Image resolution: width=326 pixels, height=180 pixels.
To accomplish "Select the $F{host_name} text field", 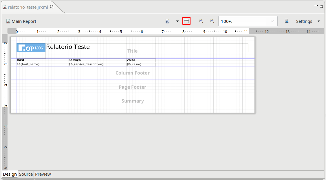I will [28, 64].
